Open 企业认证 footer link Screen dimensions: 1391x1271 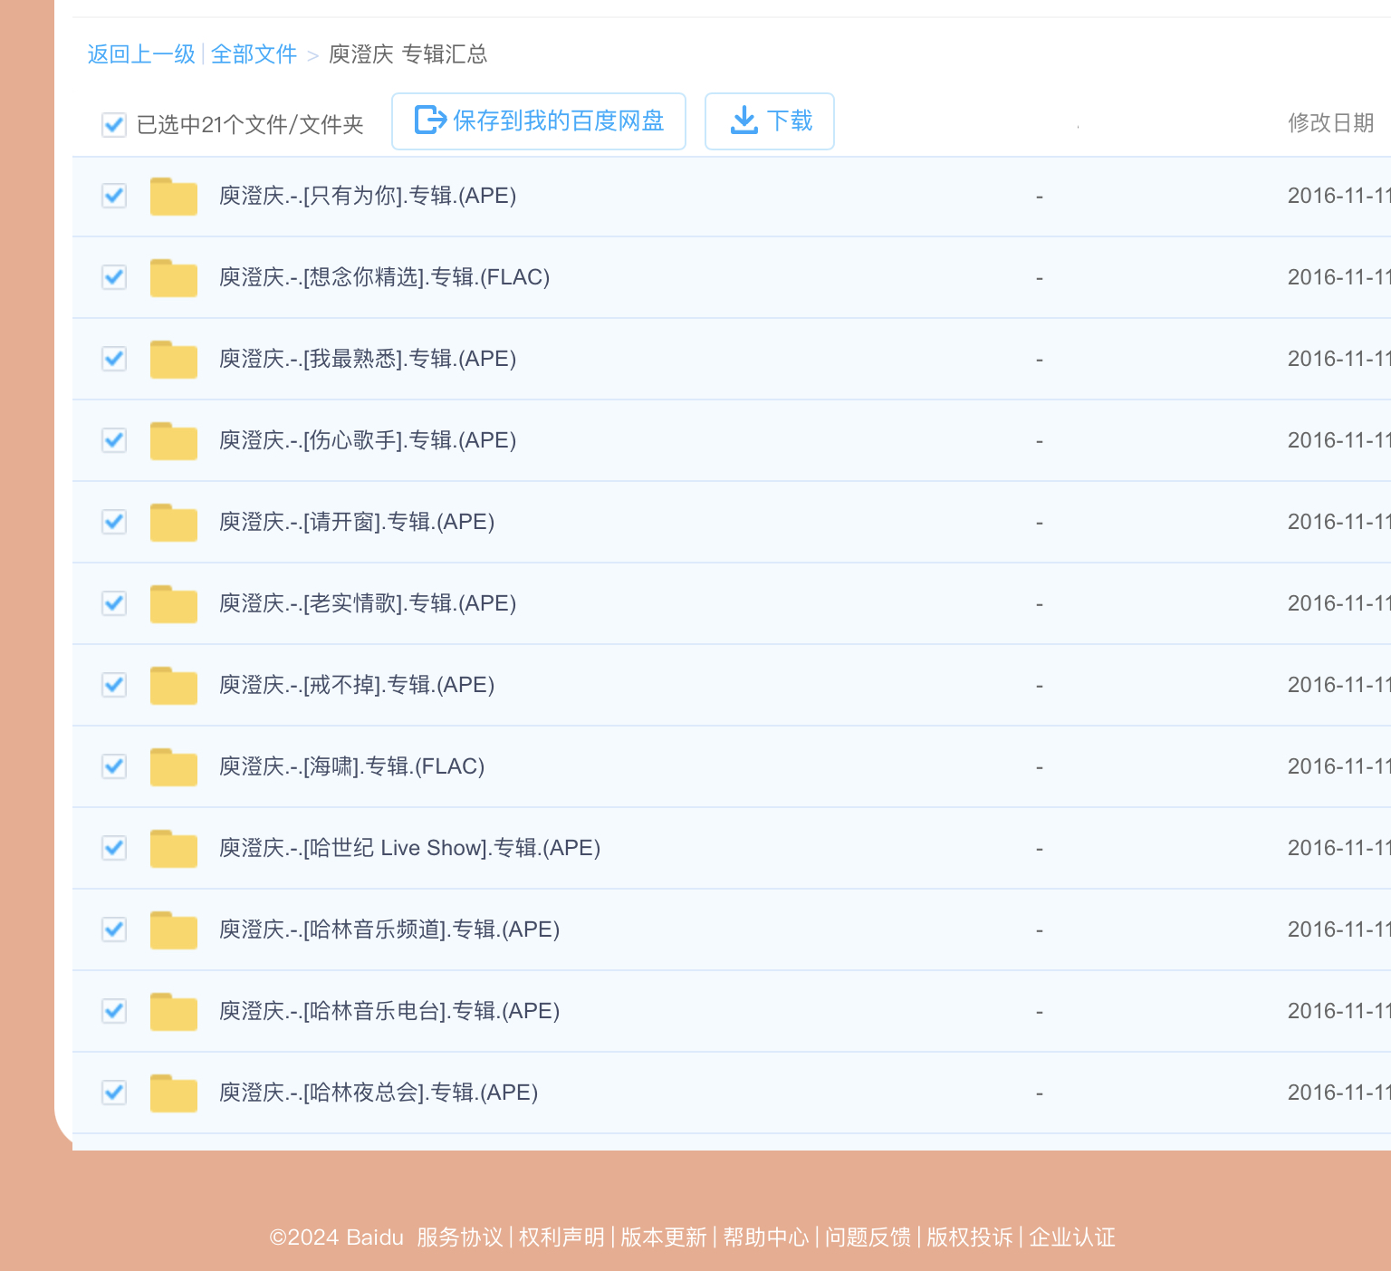tap(1072, 1237)
